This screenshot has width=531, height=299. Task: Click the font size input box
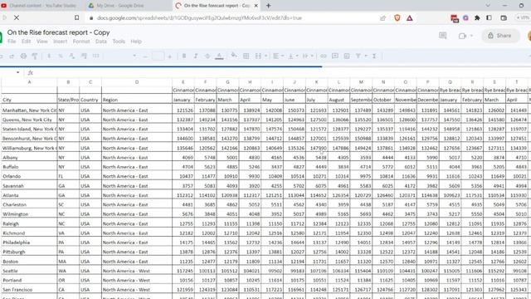158,56
